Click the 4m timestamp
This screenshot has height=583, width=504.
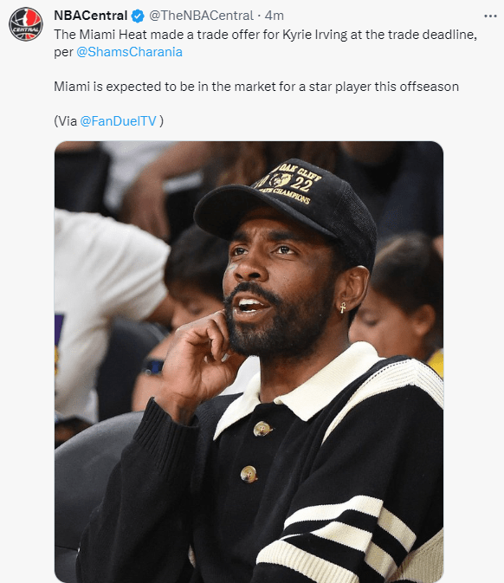(x=275, y=16)
